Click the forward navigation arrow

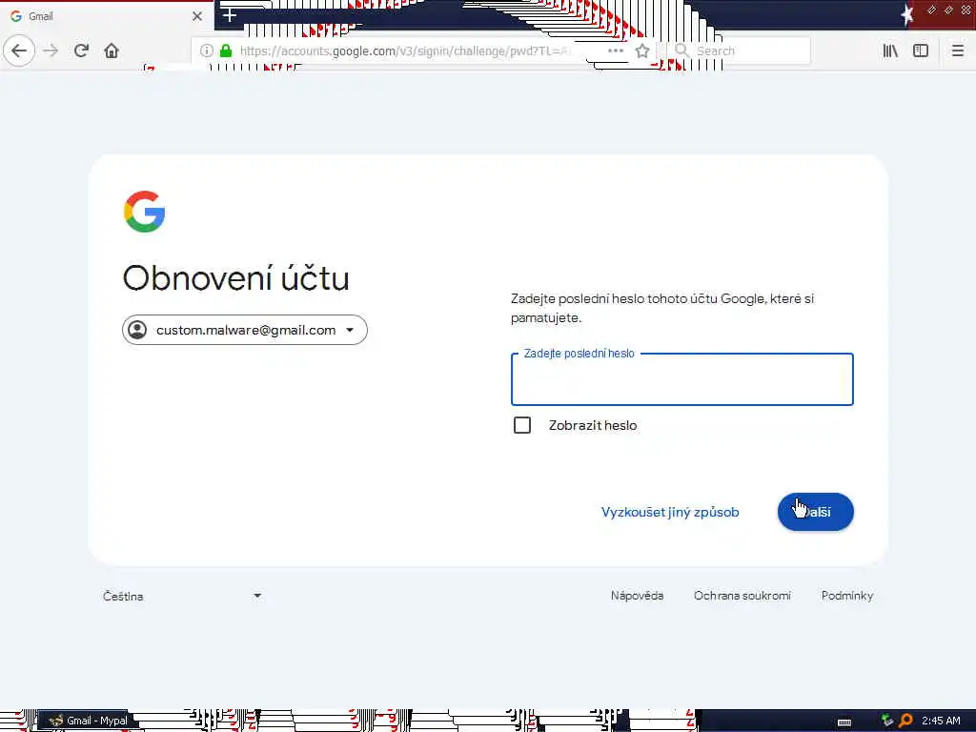(51, 51)
